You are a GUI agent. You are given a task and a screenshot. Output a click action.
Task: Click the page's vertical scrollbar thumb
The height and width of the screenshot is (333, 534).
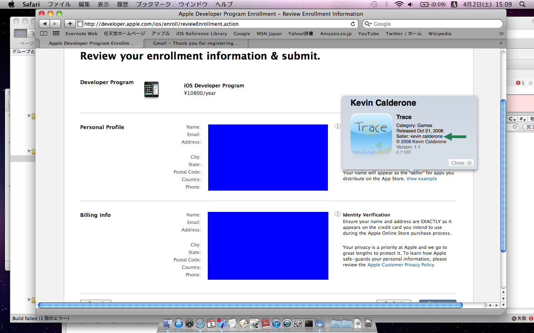(x=503, y=176)
